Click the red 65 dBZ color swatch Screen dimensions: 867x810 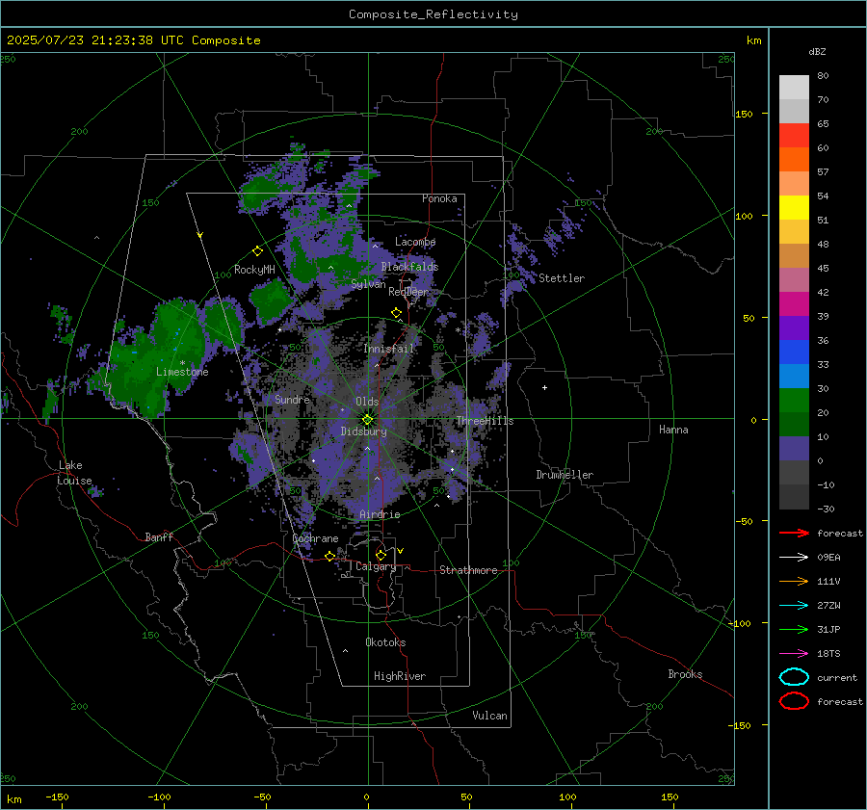[794, 136]
